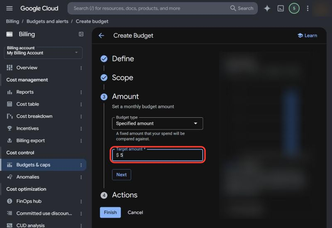Click the Target amount input field
Viewport: 332px width, 228px height.
[x=157, y=155]
